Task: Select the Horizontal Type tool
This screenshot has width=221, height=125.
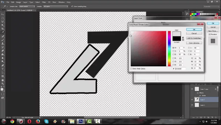Action: [x=2, y=69]
